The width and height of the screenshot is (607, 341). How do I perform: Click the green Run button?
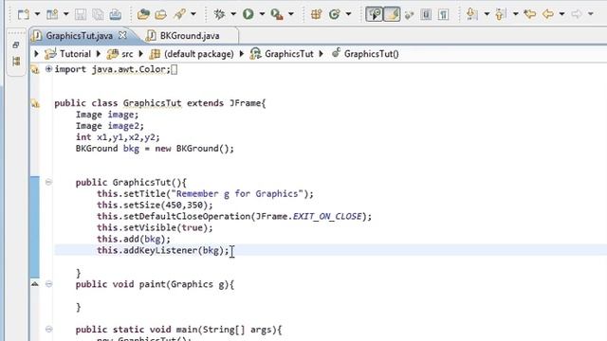(x=248, y=14)
